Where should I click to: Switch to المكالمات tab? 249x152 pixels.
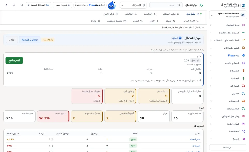[150, 14]
